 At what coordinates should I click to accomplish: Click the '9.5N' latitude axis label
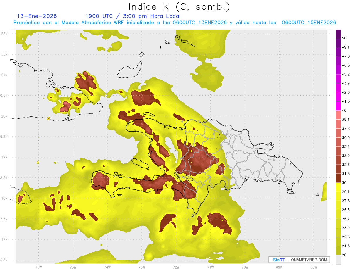tap(4, 137)
